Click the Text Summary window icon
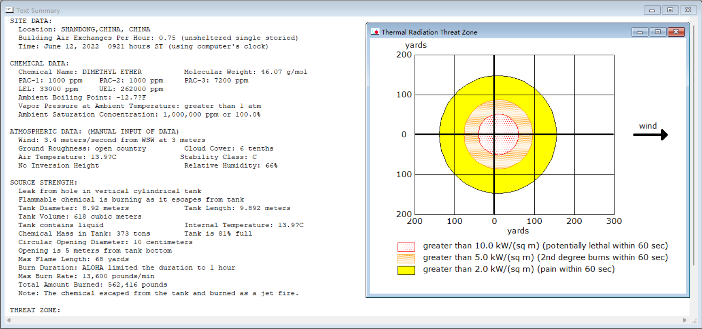 coord(9,10)
